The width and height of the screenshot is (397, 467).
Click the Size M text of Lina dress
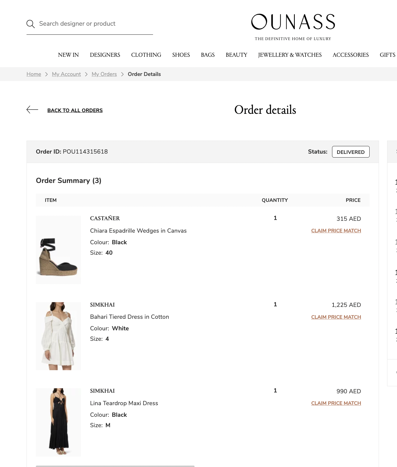pos(100,425)
